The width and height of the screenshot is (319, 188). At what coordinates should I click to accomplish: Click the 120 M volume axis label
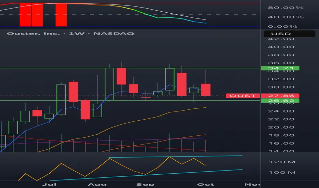pyautogui.click(x=282, y=162)
